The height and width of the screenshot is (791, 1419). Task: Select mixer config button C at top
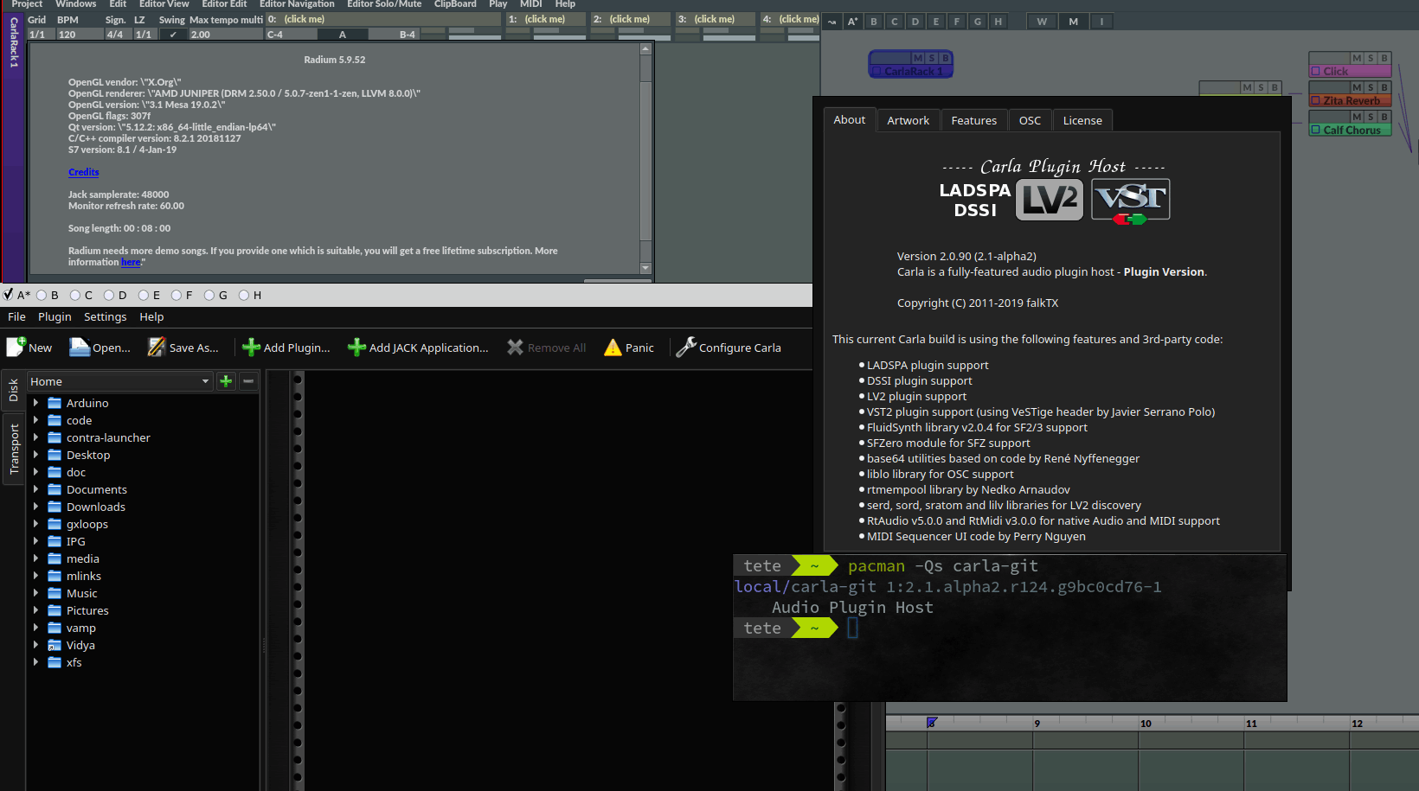pos(895,22)
